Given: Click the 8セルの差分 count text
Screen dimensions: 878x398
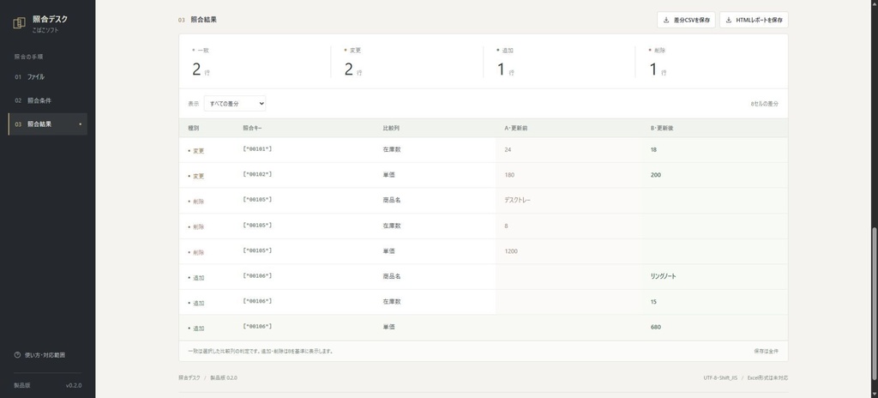Looking at the screenshot, I should [x=764, y=104].
